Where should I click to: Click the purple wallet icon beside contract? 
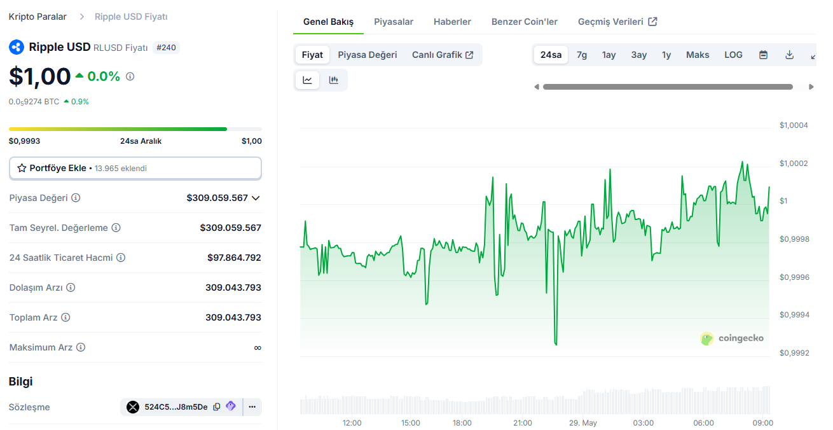[231, 406]
